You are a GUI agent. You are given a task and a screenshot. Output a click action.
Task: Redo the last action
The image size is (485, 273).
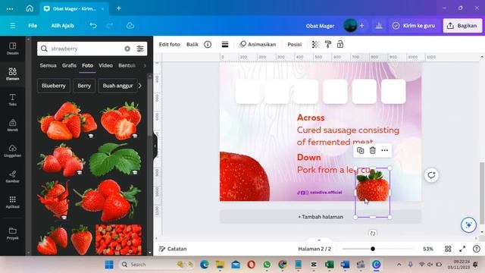(109, 26)
